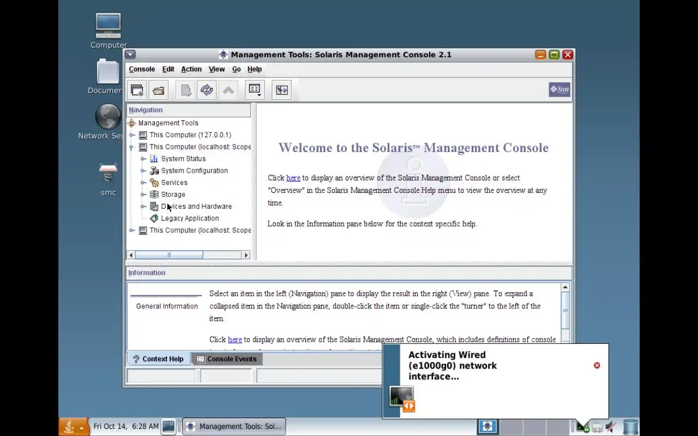Expand This Computer (127.0.0.1) turner
698x436 pixels.
[x=131, y=135]
